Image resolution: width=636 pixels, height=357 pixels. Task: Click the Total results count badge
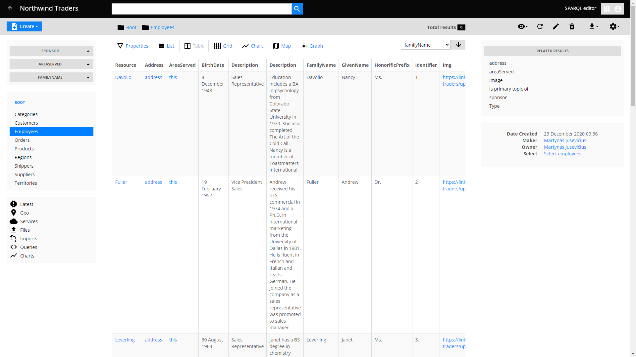pyautogui.click(x=461, y=27)
